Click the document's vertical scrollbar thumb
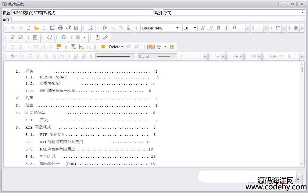The image size is (308, 193). pos(302,70)
